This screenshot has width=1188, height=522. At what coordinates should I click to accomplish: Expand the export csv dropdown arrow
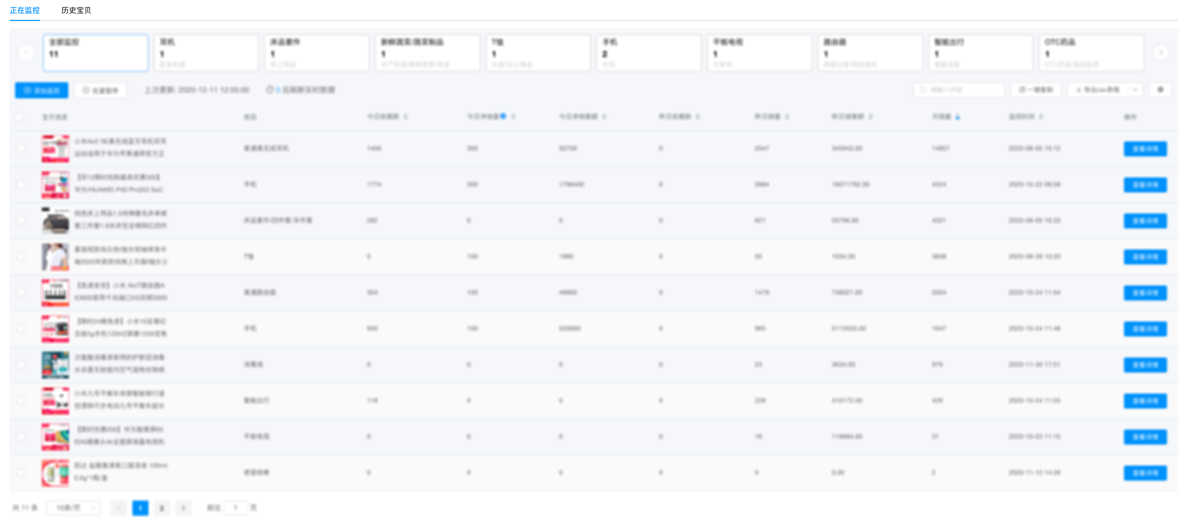pyautogui.click(x=1136, y=90)
